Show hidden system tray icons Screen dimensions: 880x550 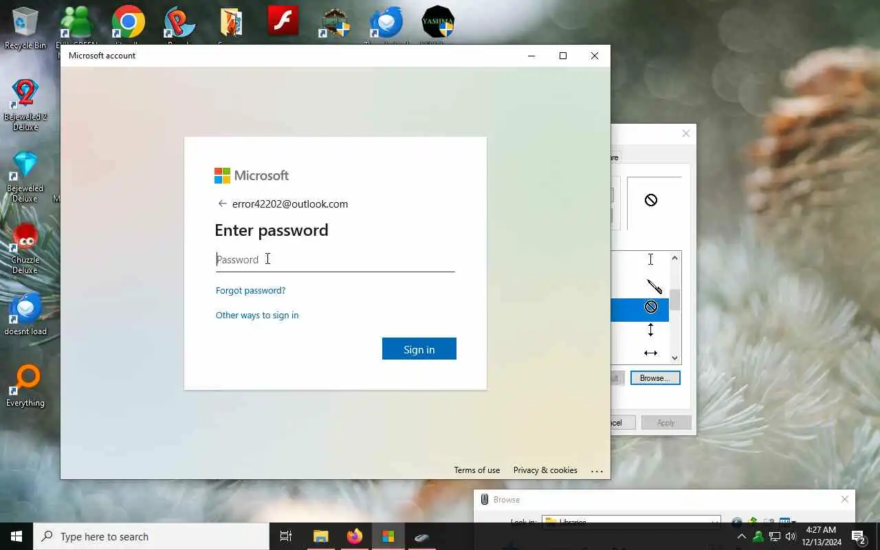741,536
